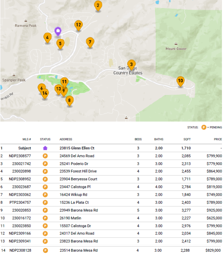Image resolution: width=224 pixels, height=254 pixels.
Task: Click pending status icon for 23539 Forest Hill Drive
Action: tap(45, 171)
